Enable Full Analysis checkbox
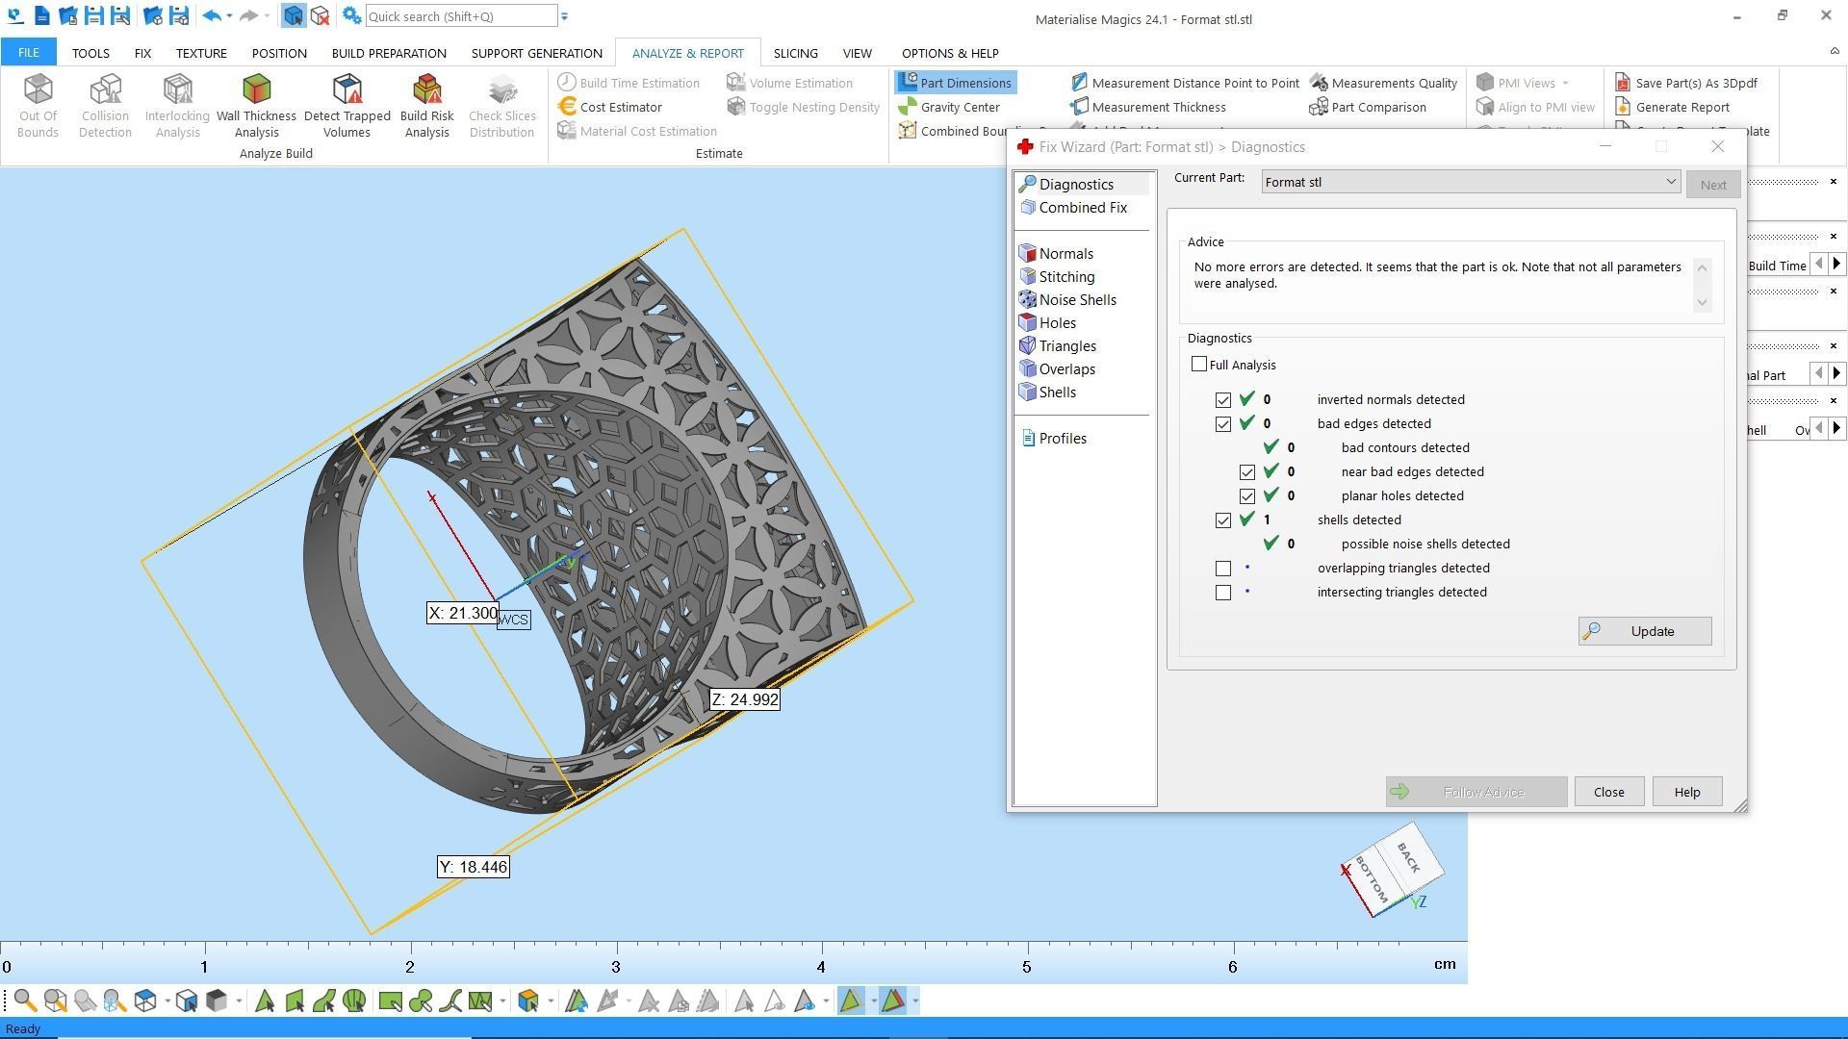1848x1039 pixels. (x=1199, y=365)
